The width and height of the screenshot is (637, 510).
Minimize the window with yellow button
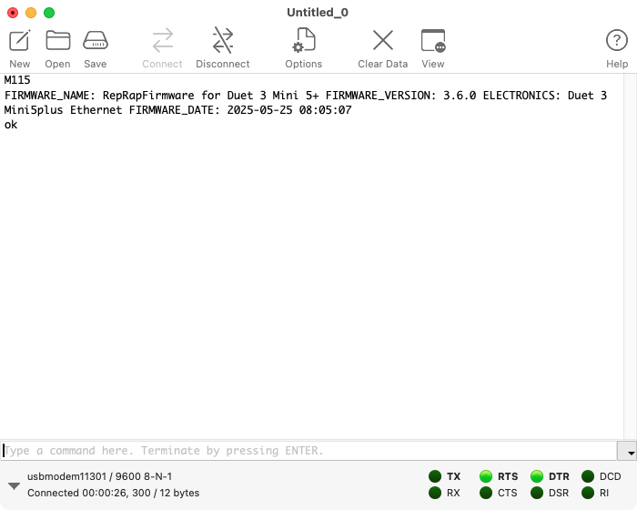31,13
